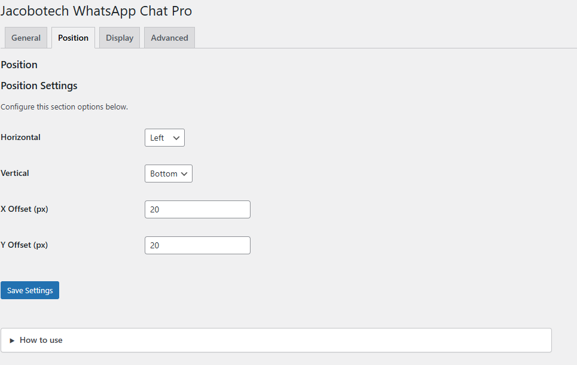The image size is (577, 365).
Task: Click the Vertical field label
Action: [x=15, y=173]
